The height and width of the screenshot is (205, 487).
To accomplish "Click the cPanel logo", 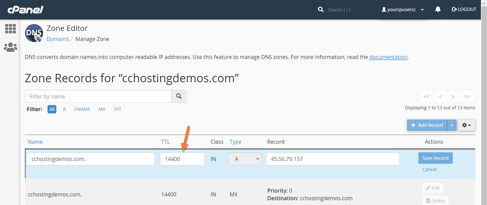I will tap(25, 10).
